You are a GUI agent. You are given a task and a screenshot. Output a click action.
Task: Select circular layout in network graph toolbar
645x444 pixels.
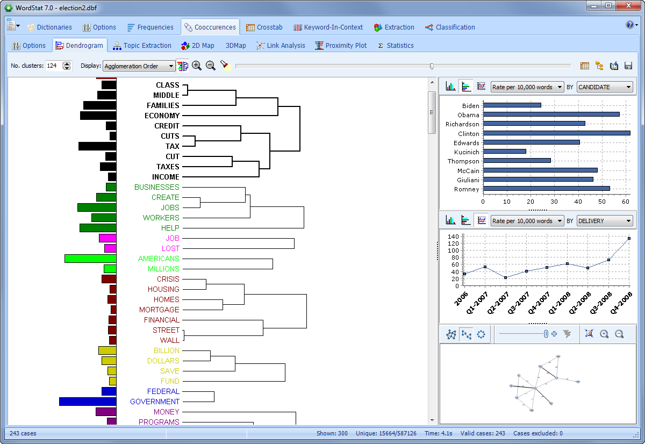(481, 334)
